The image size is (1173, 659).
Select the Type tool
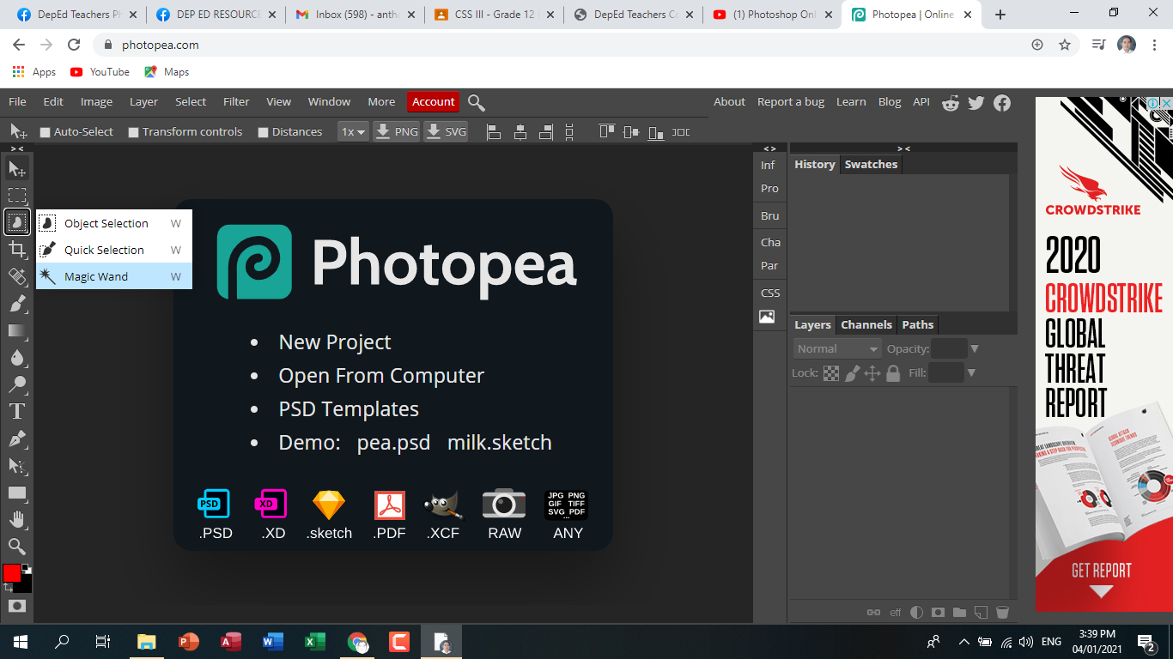[17, 411]
